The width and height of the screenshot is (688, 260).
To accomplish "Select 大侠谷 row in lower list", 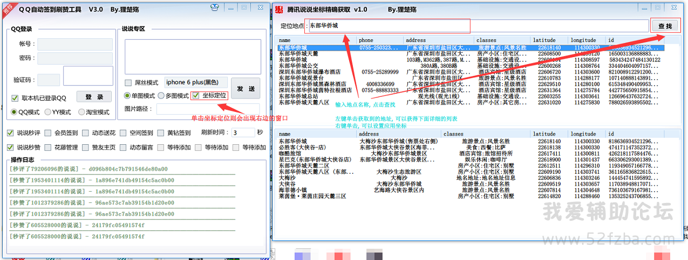I will (470, 184).
